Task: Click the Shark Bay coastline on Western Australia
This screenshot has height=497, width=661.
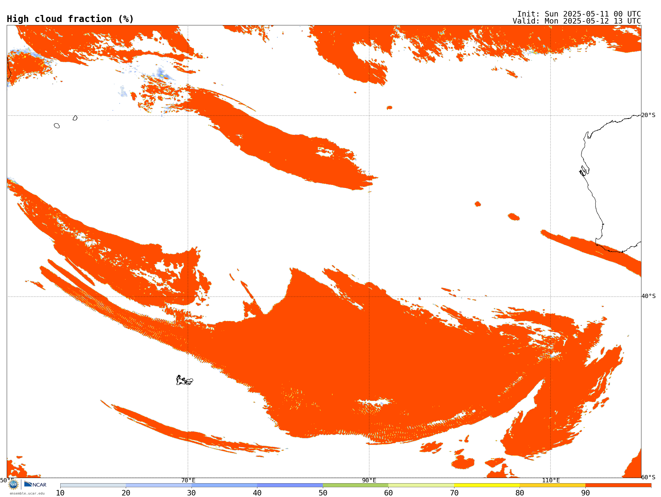Action: [x=584, y=171]
